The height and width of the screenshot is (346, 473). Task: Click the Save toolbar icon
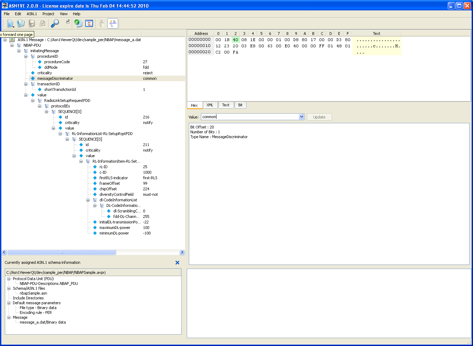[x=31, y=23]
